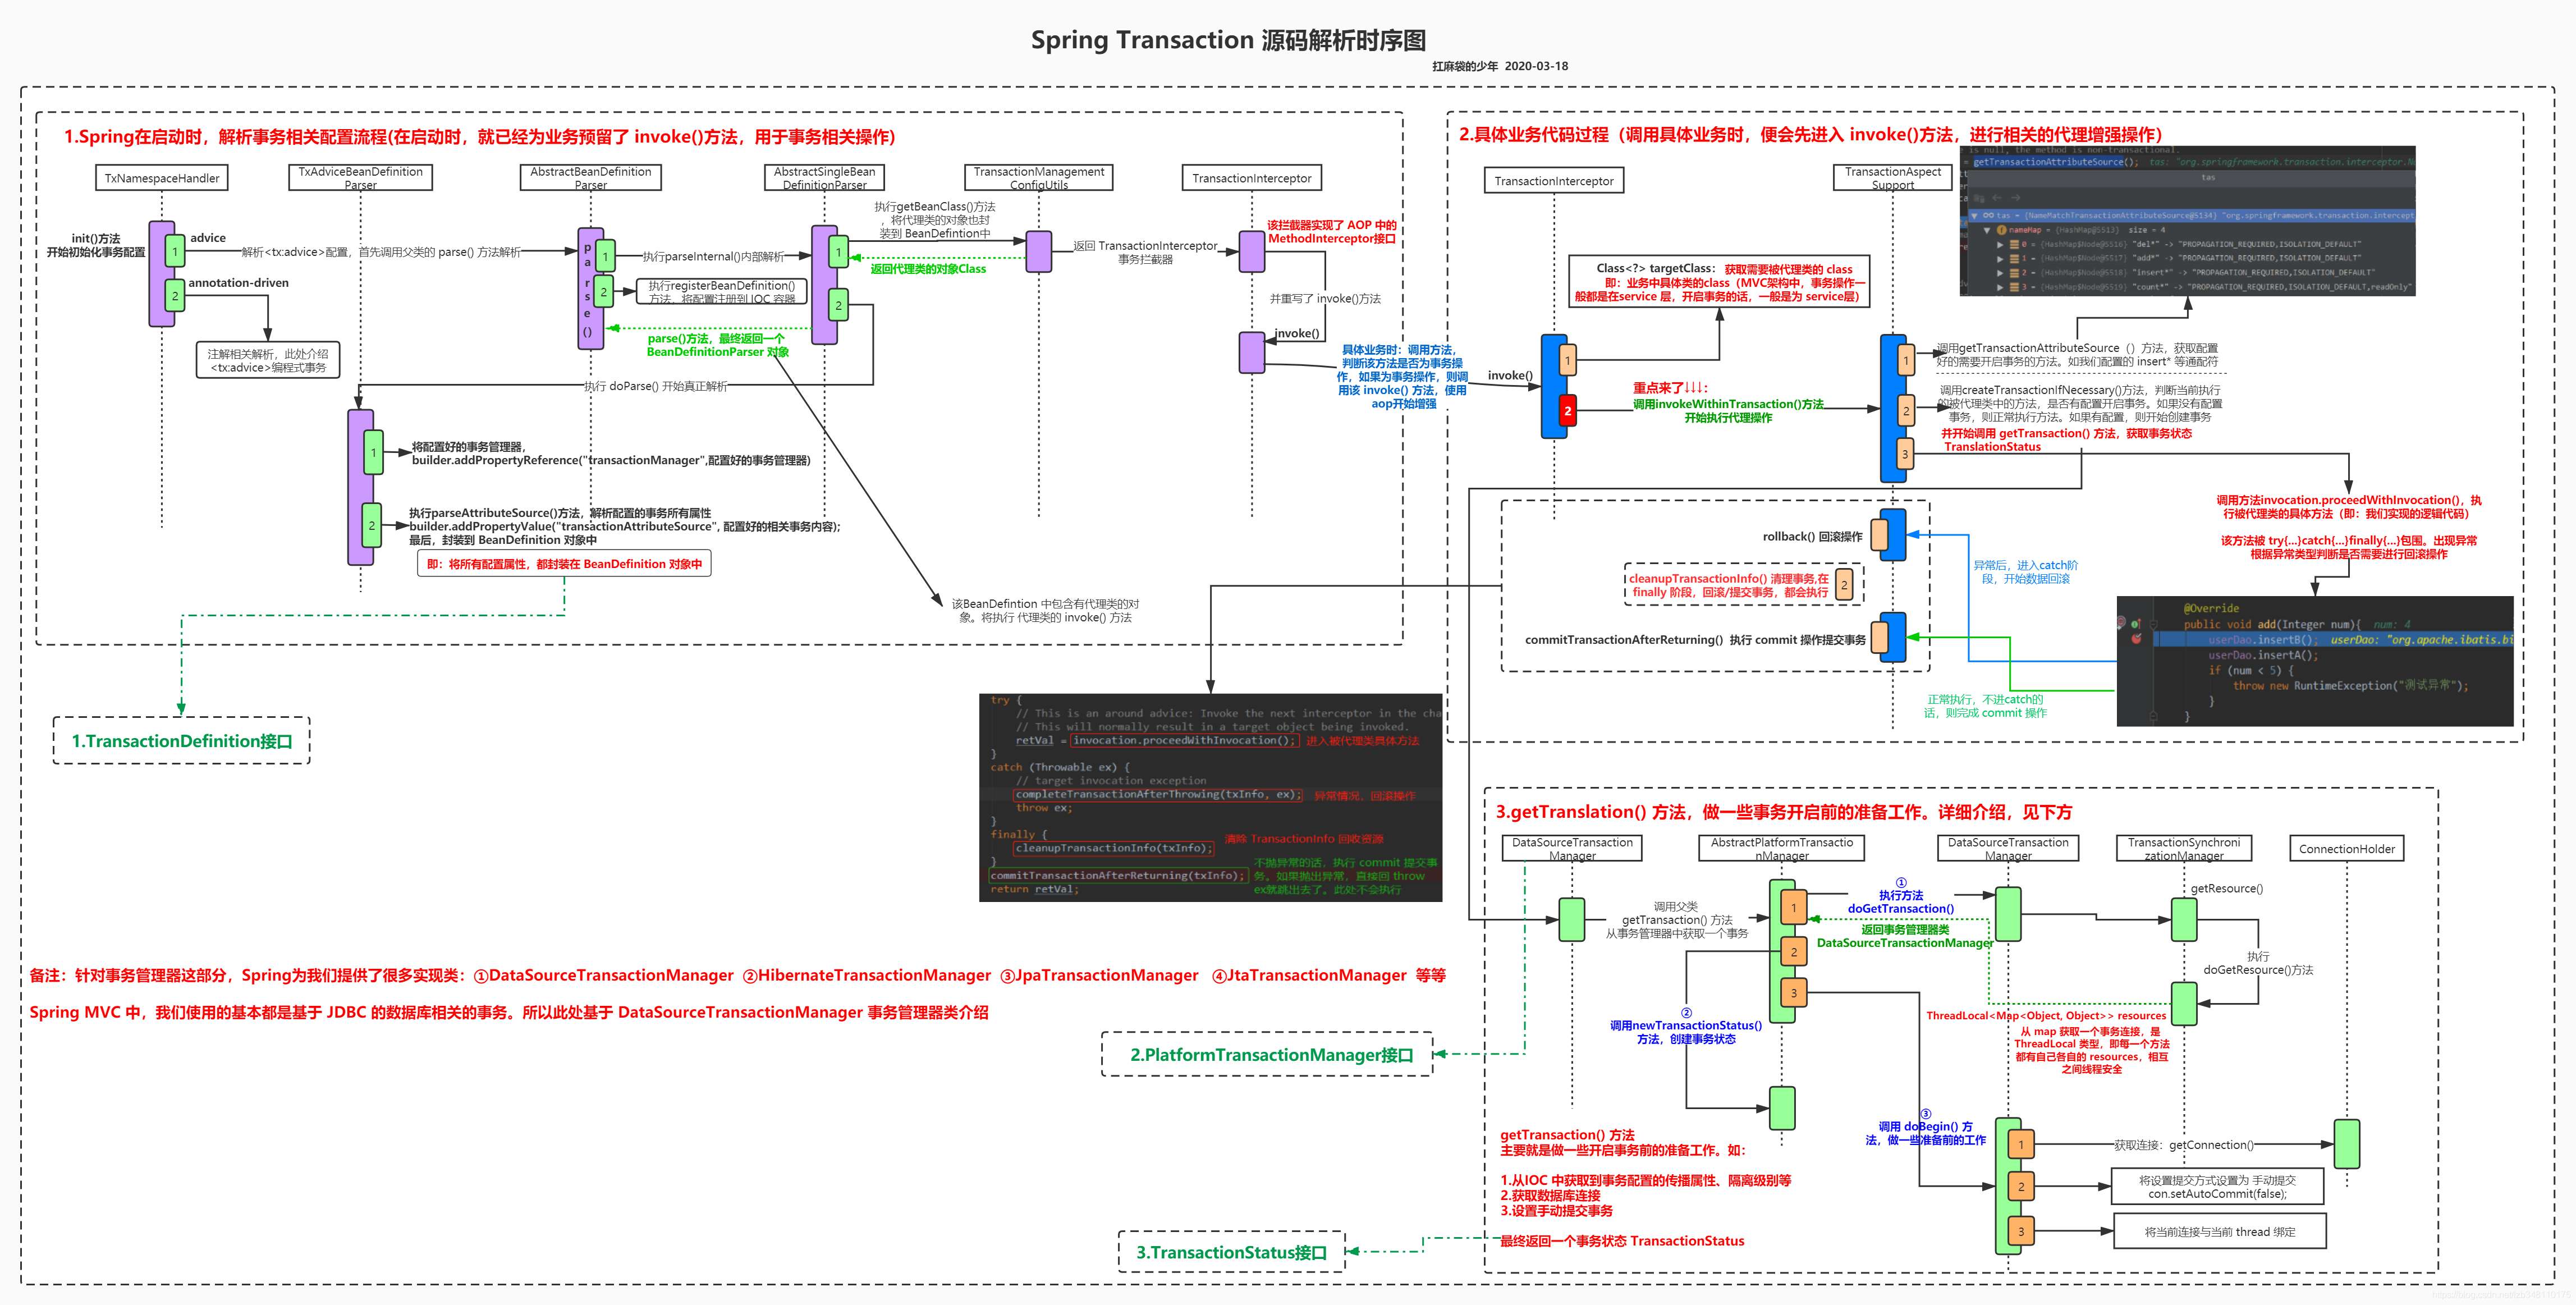Viewport: 2576px width, 1305px height.
Task: Select text "将配置好的事务管理器"
Action: coord(468,447)
